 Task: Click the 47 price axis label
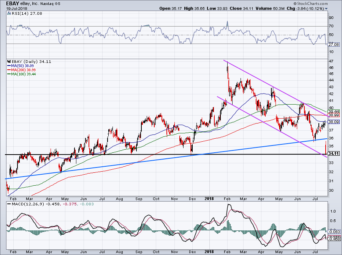click(x=331, y=61)
